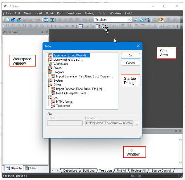Click the Workspace icon in New list
185x180 pixels.
pos(50,64)
